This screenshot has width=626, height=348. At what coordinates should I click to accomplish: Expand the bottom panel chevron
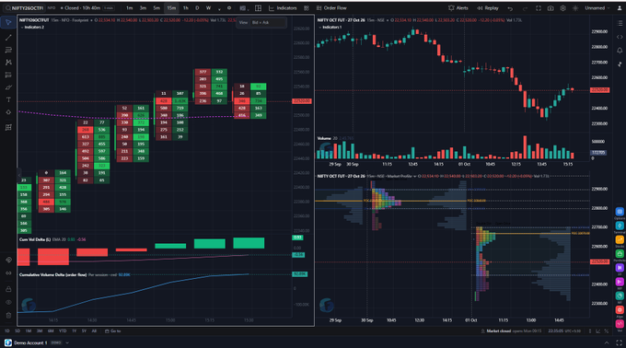click(x=607, y=342)
